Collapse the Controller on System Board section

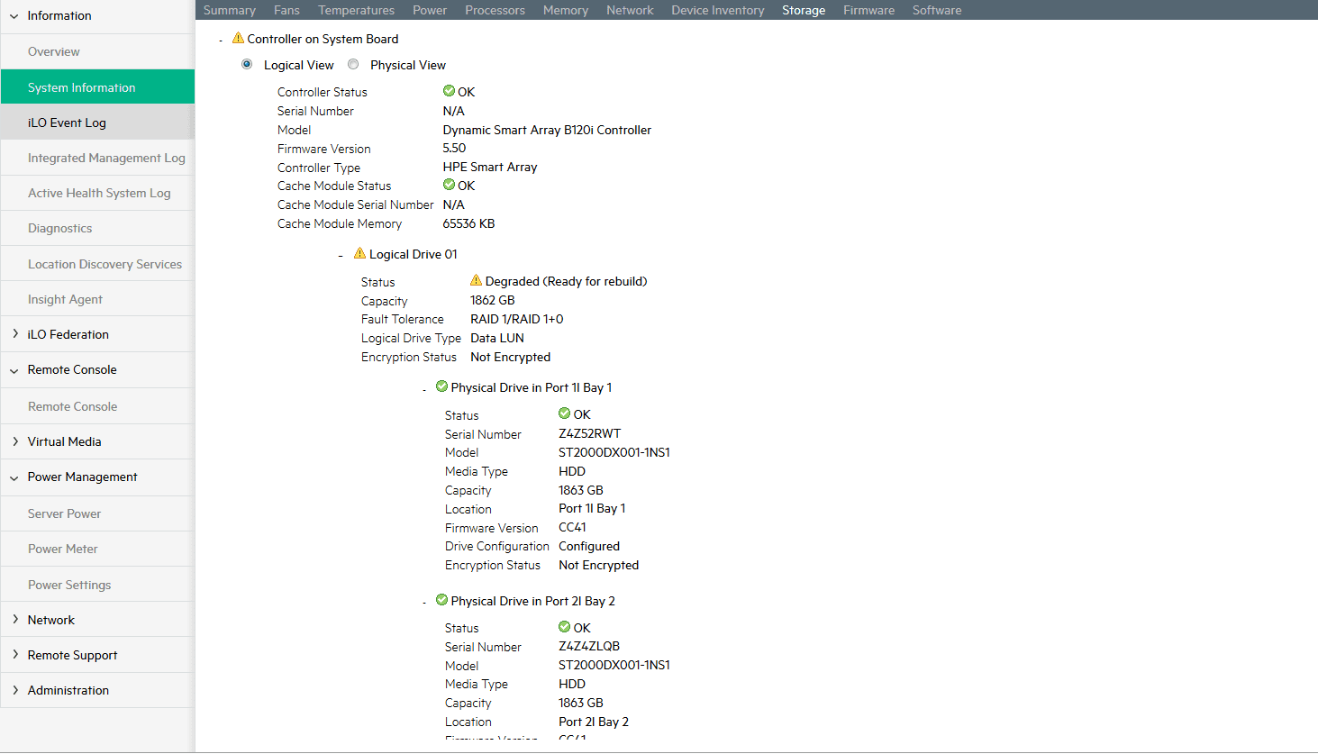[x=221, y=41]
